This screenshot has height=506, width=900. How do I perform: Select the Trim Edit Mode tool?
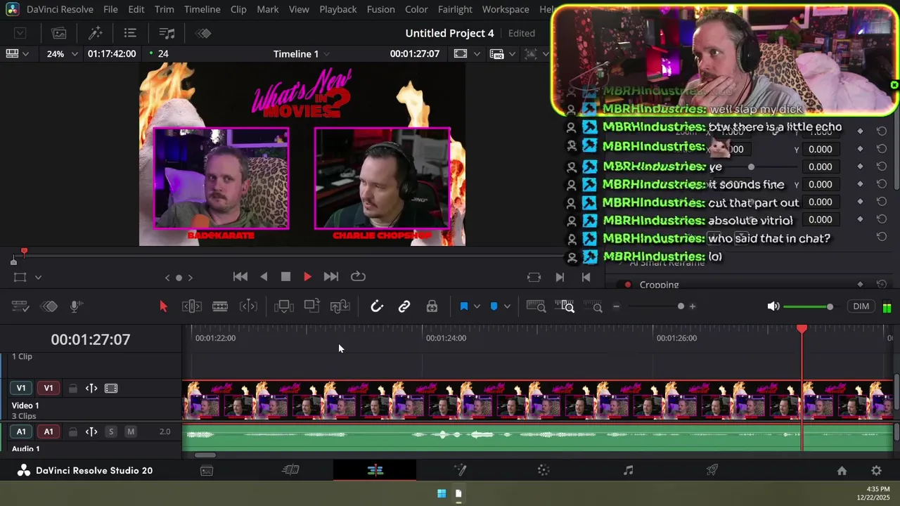click(192, 306)
